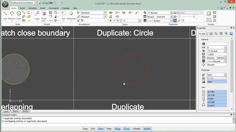Viewport: 236px width, 132px height.
Task: Open Drafting and Annotation workspace dropdown
Action: pyautogui.click(x=35, y=3)
